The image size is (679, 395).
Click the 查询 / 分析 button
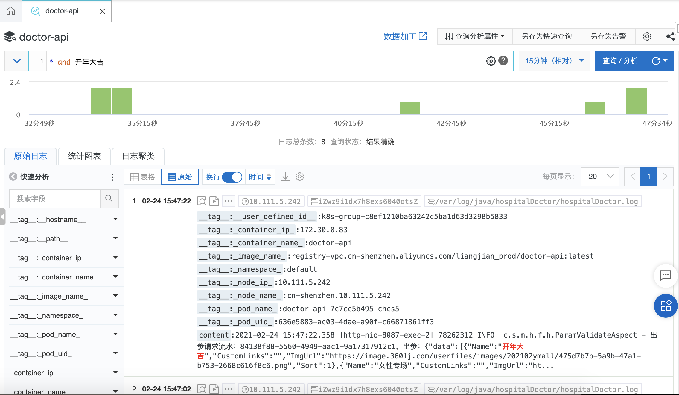[620, 61]
